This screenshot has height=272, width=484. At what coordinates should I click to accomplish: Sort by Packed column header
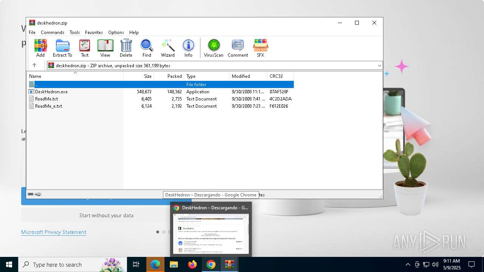pos(169,76)
